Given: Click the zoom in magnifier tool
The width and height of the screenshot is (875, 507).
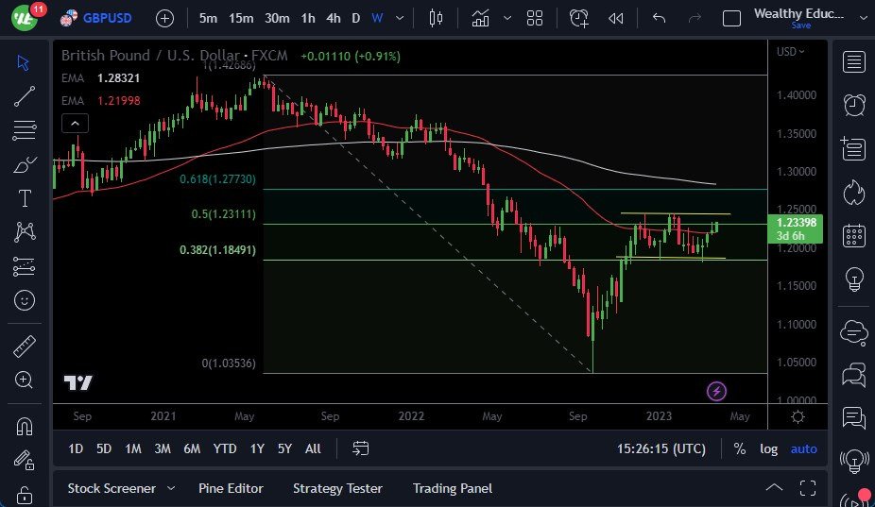Looking at the screenshot, I should pyautogui.click(x=25, y=380).
